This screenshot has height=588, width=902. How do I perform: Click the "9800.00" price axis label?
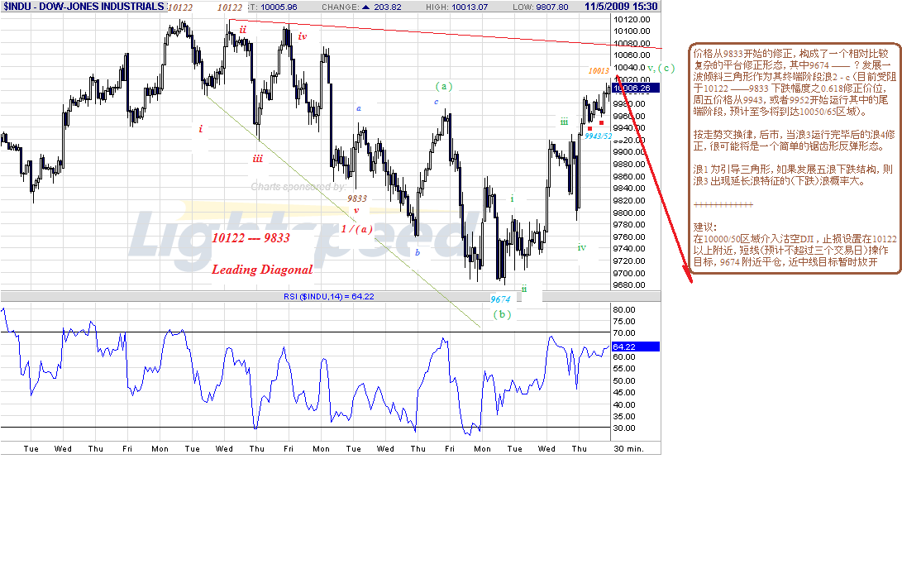(x=628, y=213)
